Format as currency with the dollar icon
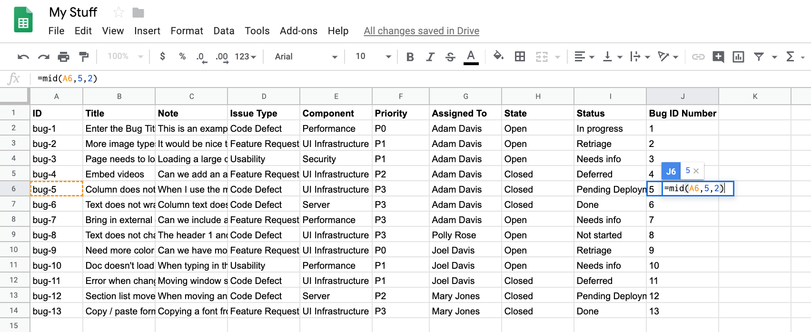 click(163, 56)
